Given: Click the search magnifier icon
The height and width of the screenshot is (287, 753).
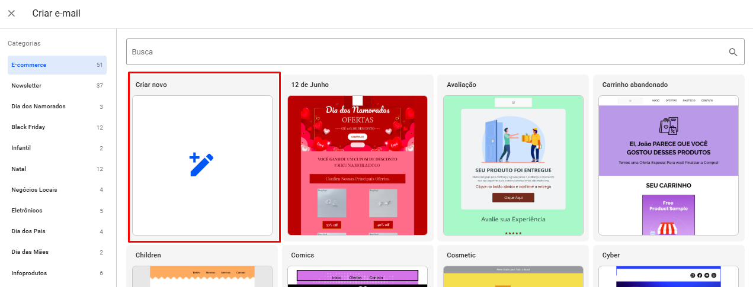Looking at the screenshot, I should (733, 52).
